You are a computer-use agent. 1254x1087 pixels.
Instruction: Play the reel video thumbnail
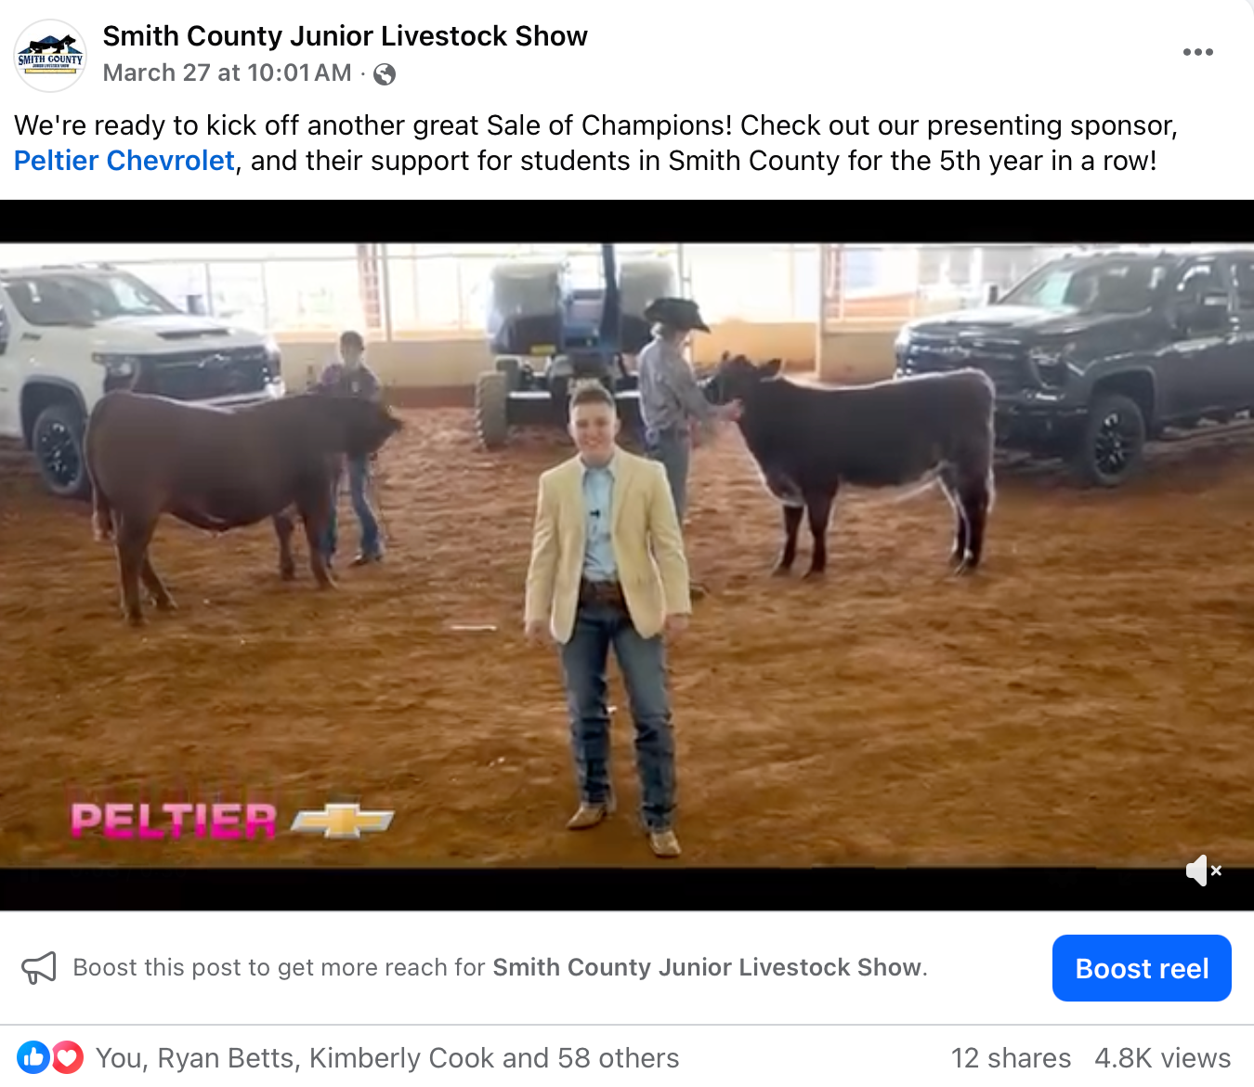(627, 556)
